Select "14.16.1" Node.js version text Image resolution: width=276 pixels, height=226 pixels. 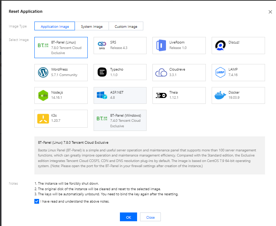point(57,98)
